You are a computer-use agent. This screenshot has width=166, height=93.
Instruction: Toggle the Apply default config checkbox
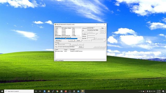coord(96,38)
